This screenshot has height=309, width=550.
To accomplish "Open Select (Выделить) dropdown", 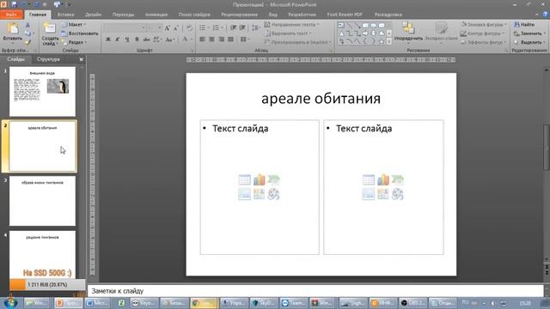I will click(x=529, y=42).
